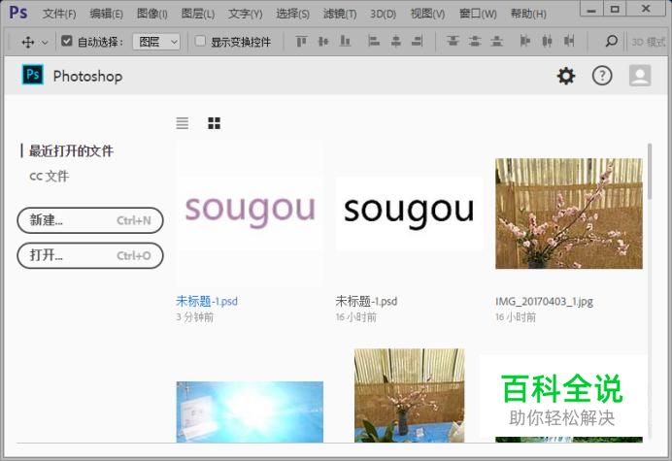Viewport: 672px width, 461px height.
Task: Enable the 显示变换控件 checkbox
Action: tap(201, 42)
